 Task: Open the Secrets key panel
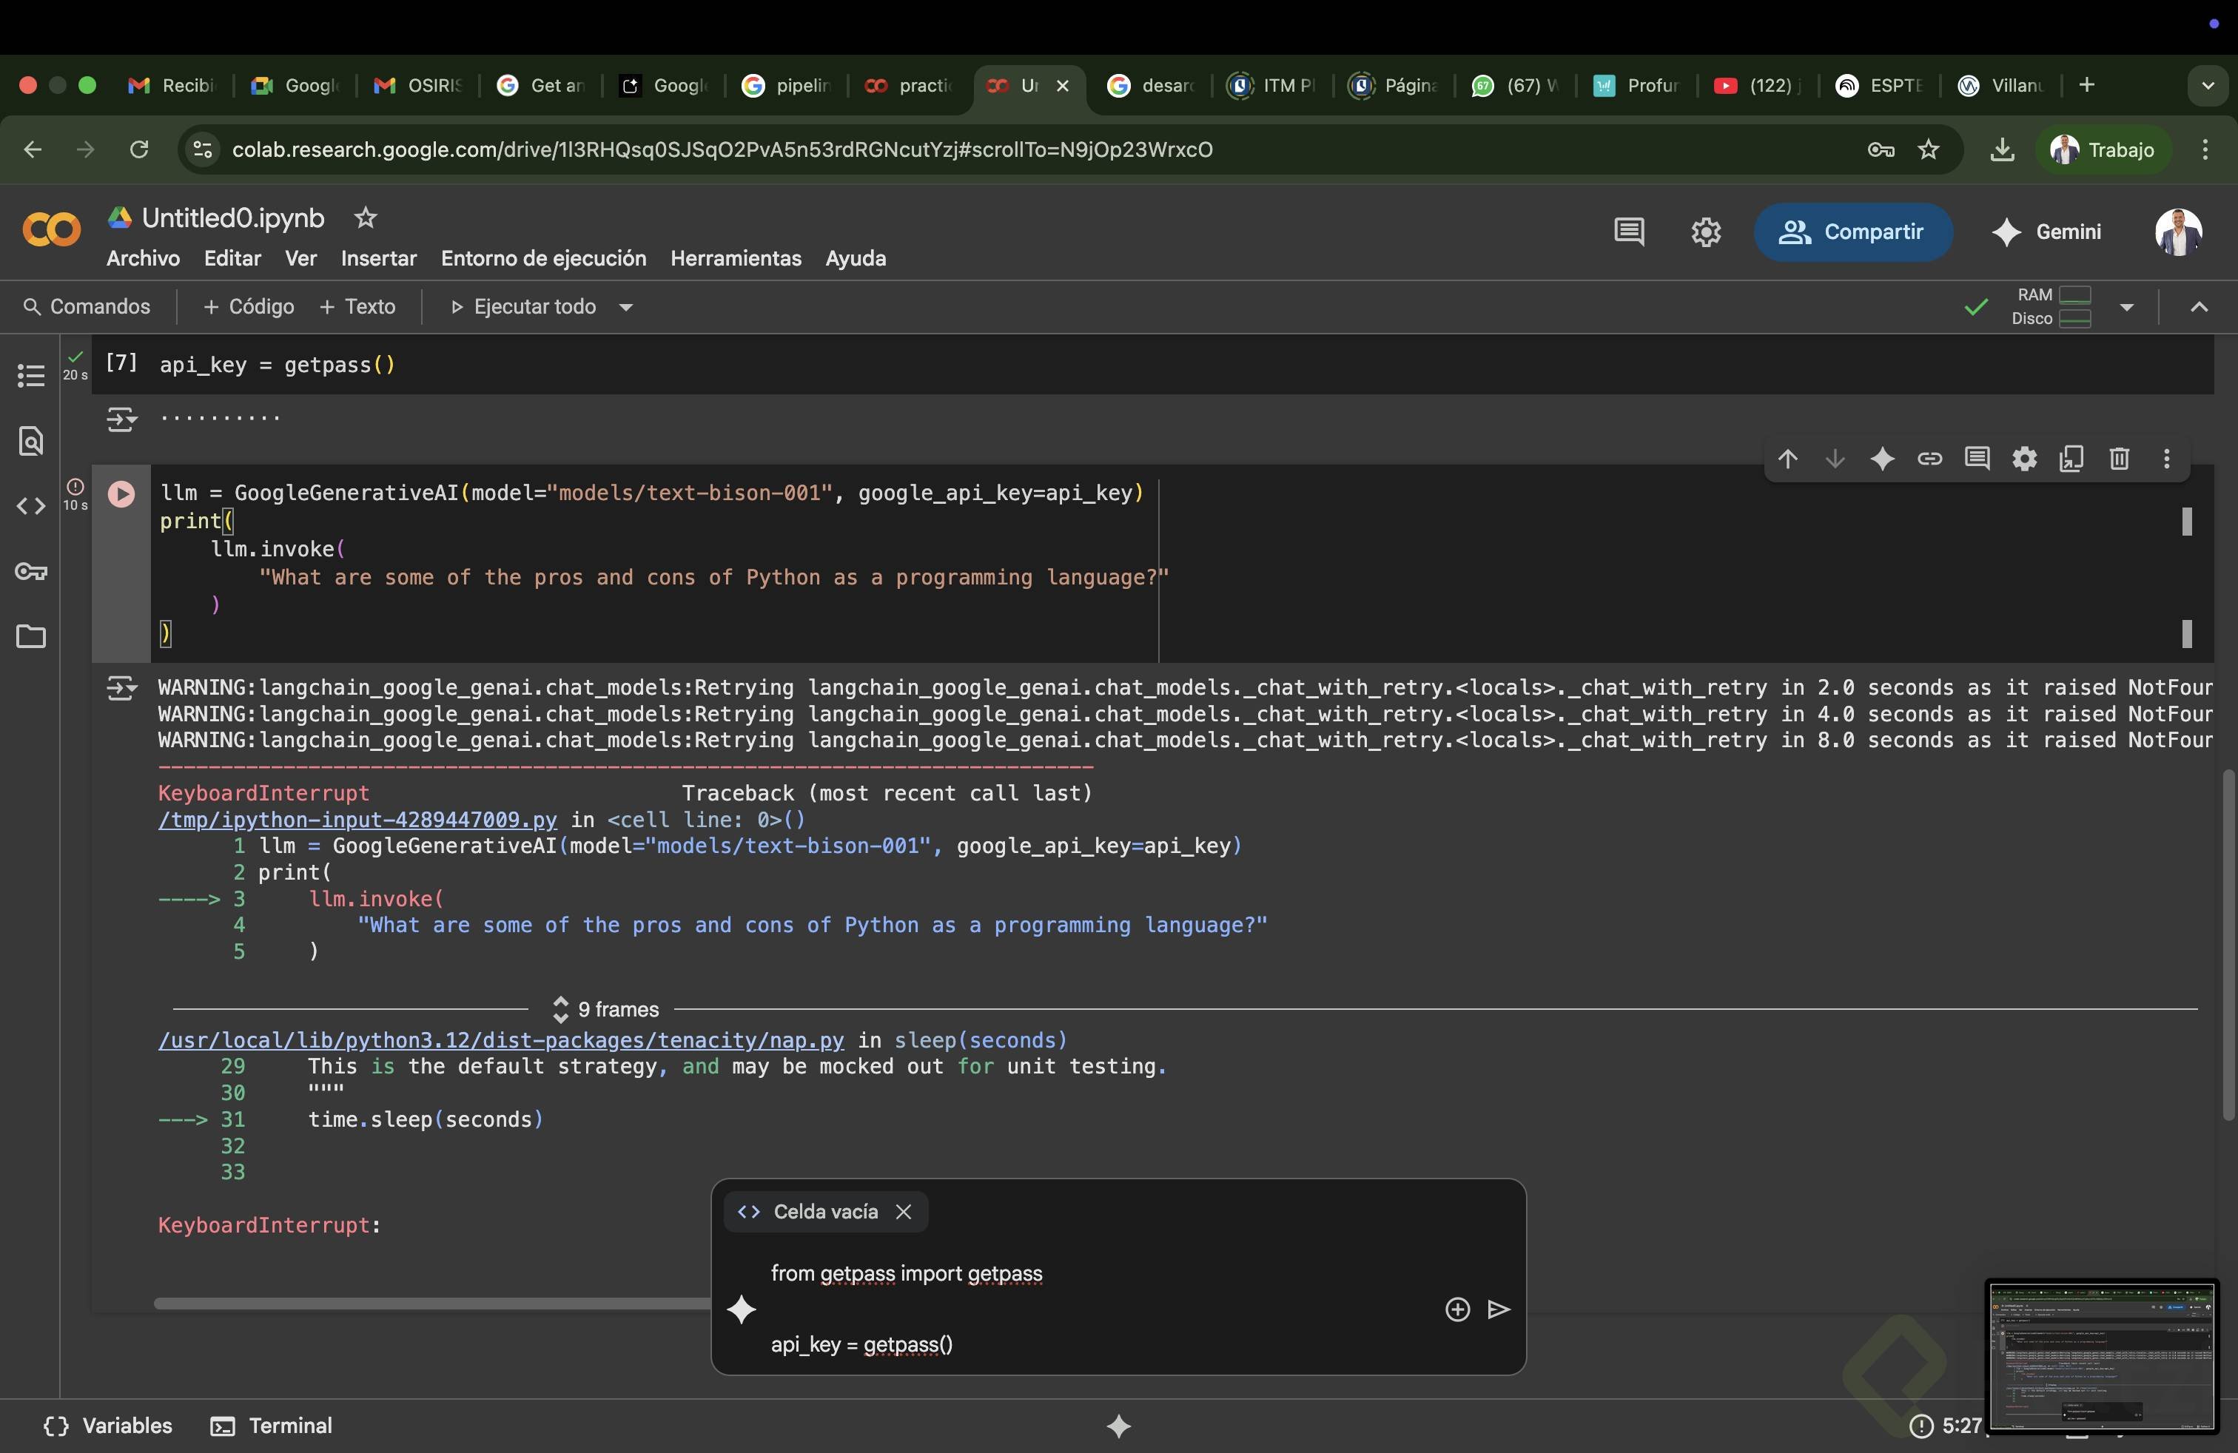point(31,571)
